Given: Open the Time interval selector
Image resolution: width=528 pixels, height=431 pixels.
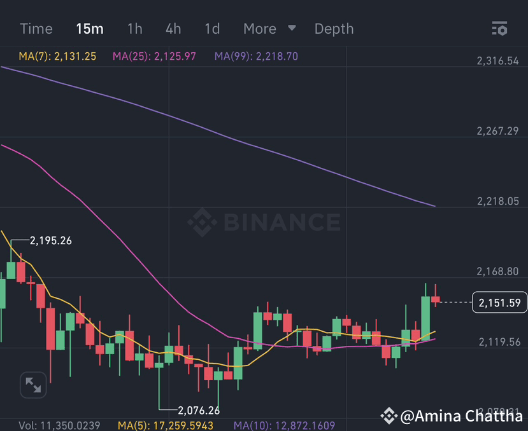Looking at the screenshot, I should (x=36, y=29).
